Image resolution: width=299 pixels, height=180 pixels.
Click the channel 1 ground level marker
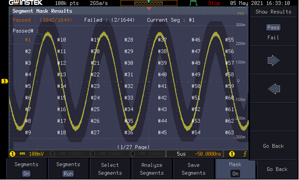[4, 81]
